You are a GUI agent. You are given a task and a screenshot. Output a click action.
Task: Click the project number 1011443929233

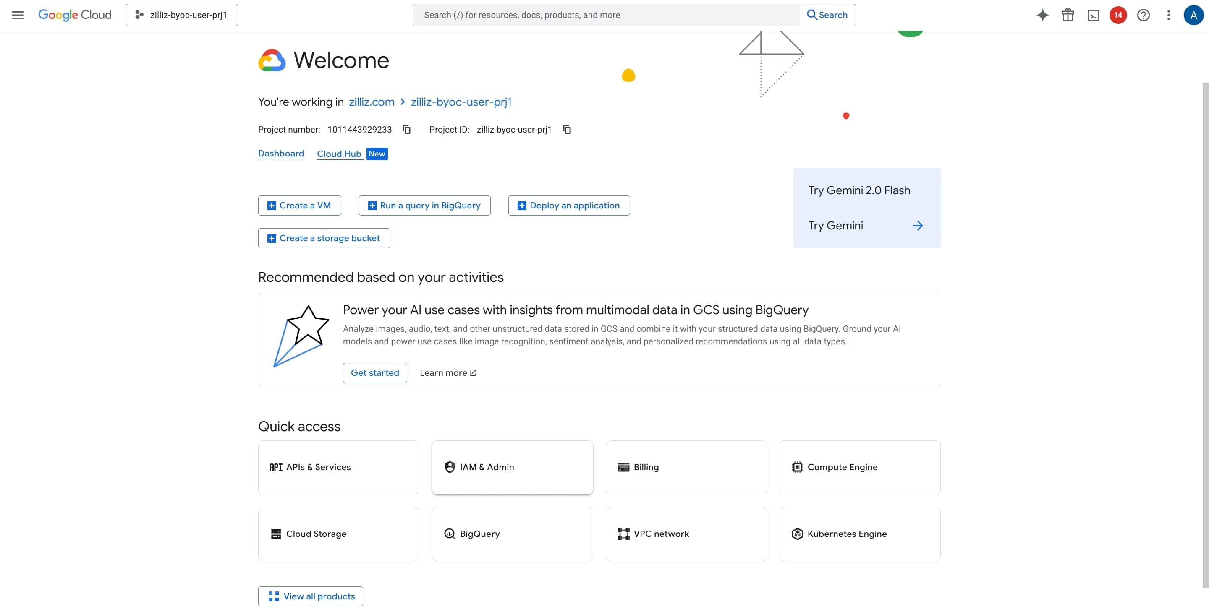point(359,130)
